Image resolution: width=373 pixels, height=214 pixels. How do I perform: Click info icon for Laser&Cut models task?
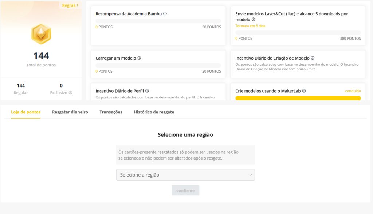(254, 20)
